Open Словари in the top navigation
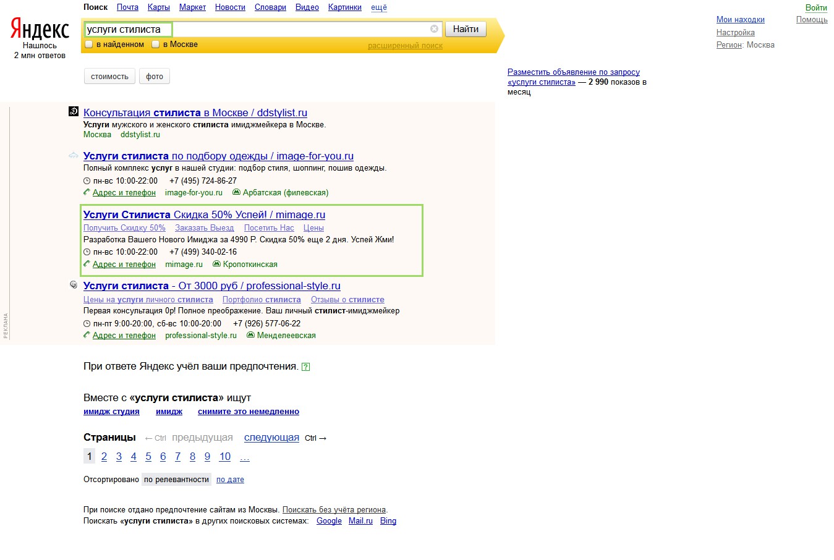This screenshot has width=834, height=560. [x=270, y=7]
